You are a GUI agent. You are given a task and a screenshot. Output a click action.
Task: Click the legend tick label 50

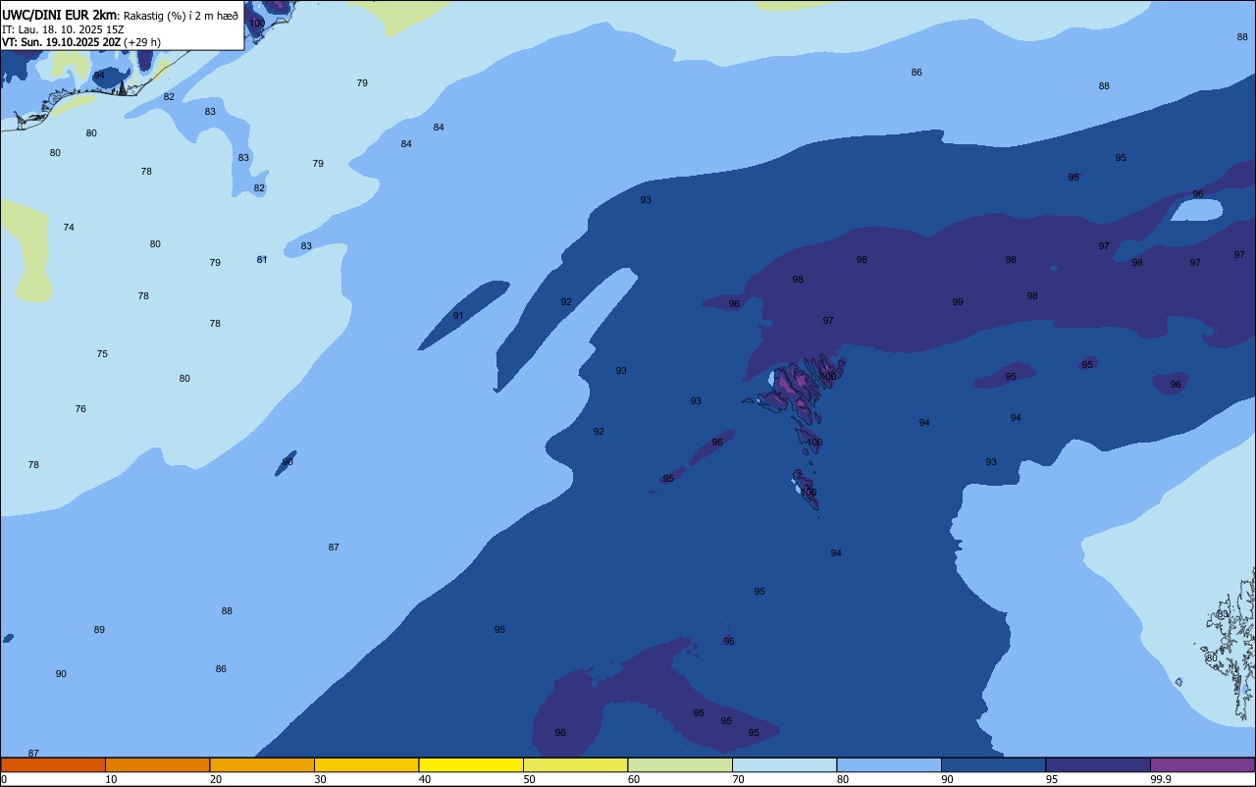point(529,779)
